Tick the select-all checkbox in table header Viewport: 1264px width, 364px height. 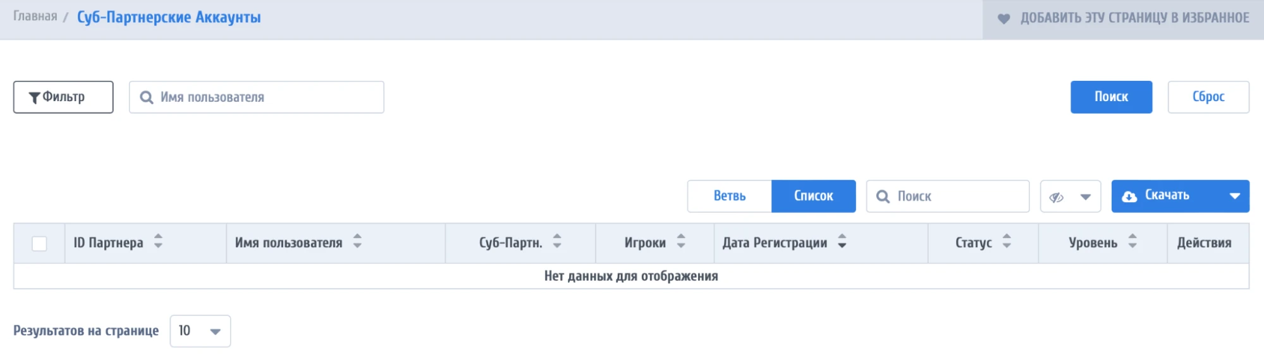(39, 243)
